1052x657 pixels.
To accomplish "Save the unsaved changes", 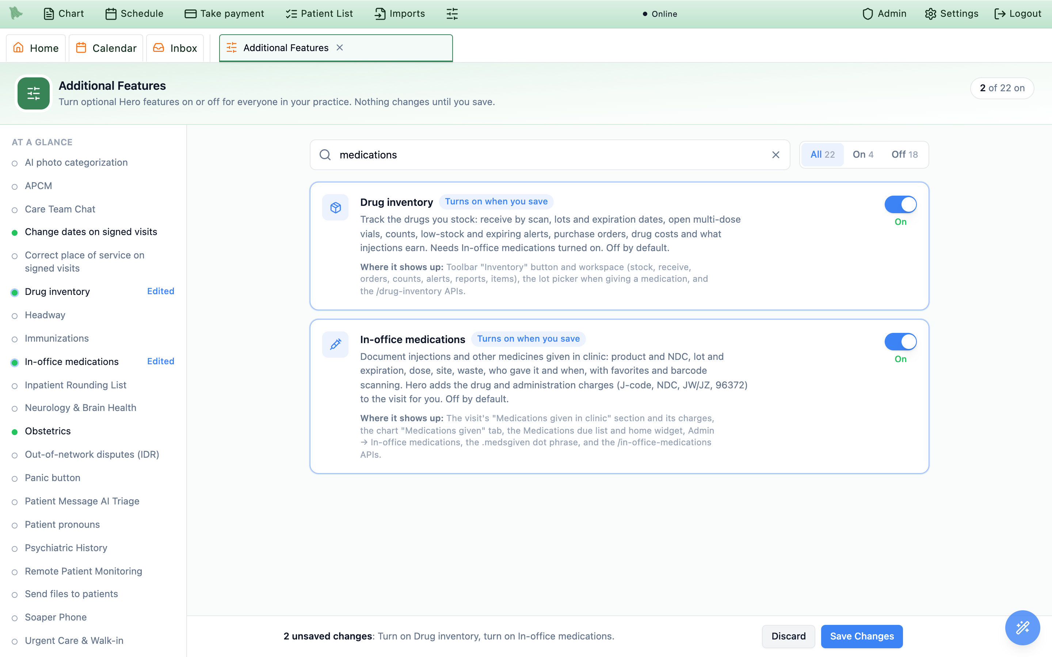I will click(x=862, y=636).
